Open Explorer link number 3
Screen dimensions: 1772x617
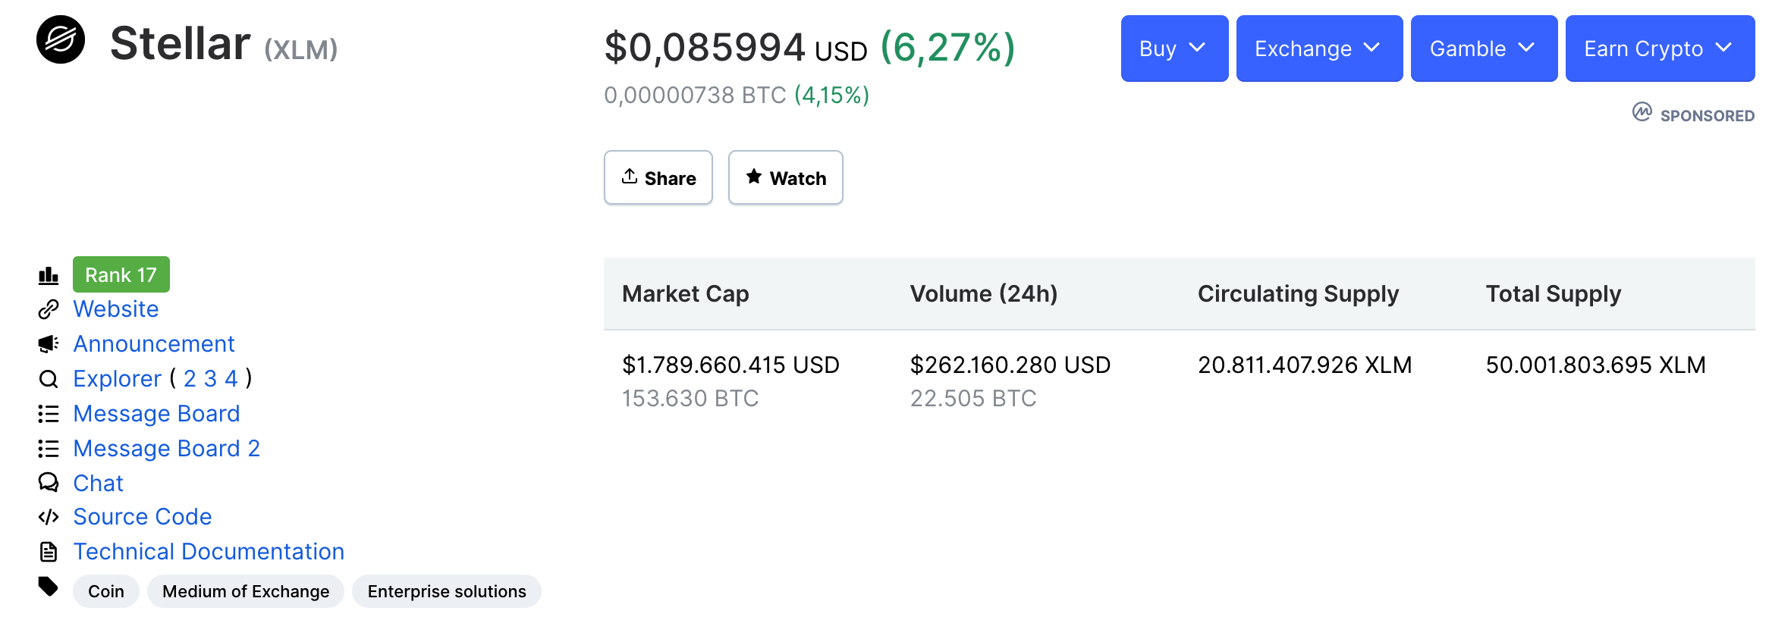click(210, 378)
